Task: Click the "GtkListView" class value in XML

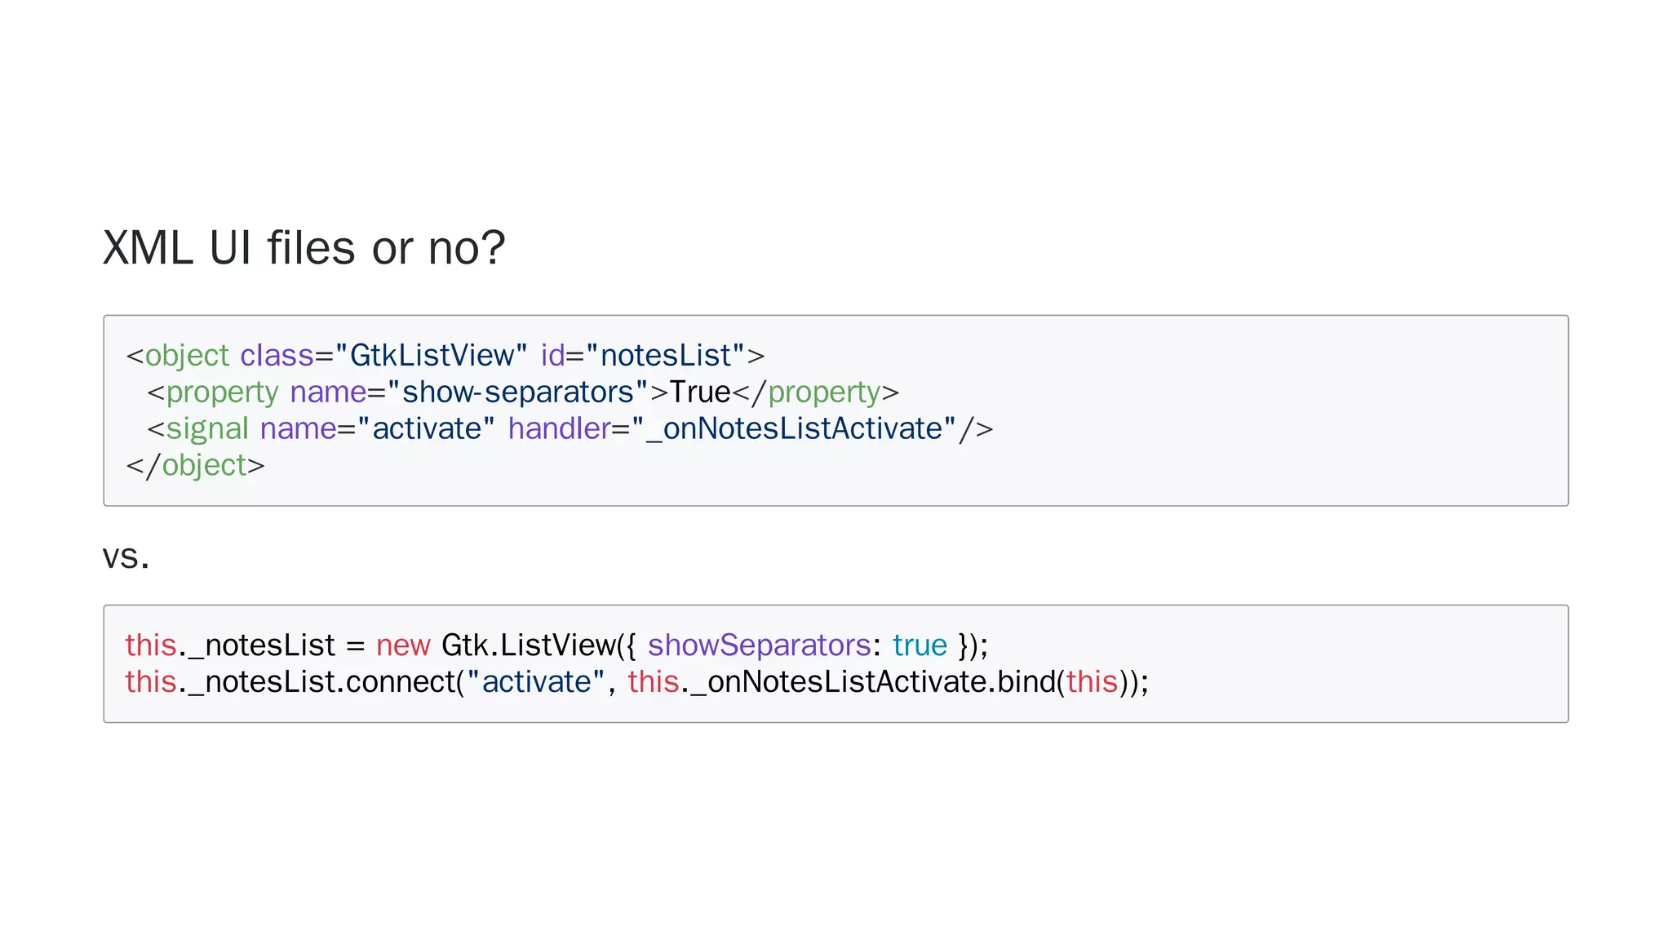Action: coord(431,356)
